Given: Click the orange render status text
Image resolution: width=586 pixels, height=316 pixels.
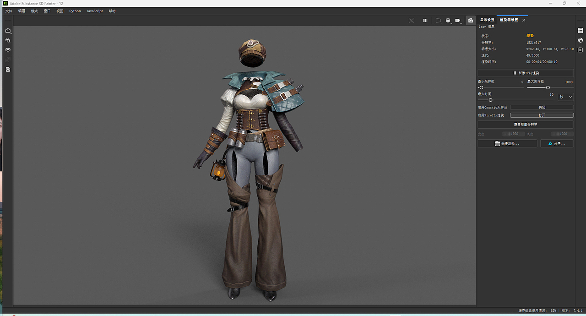Looking at the screenshot, I should (x=530, y=35).
